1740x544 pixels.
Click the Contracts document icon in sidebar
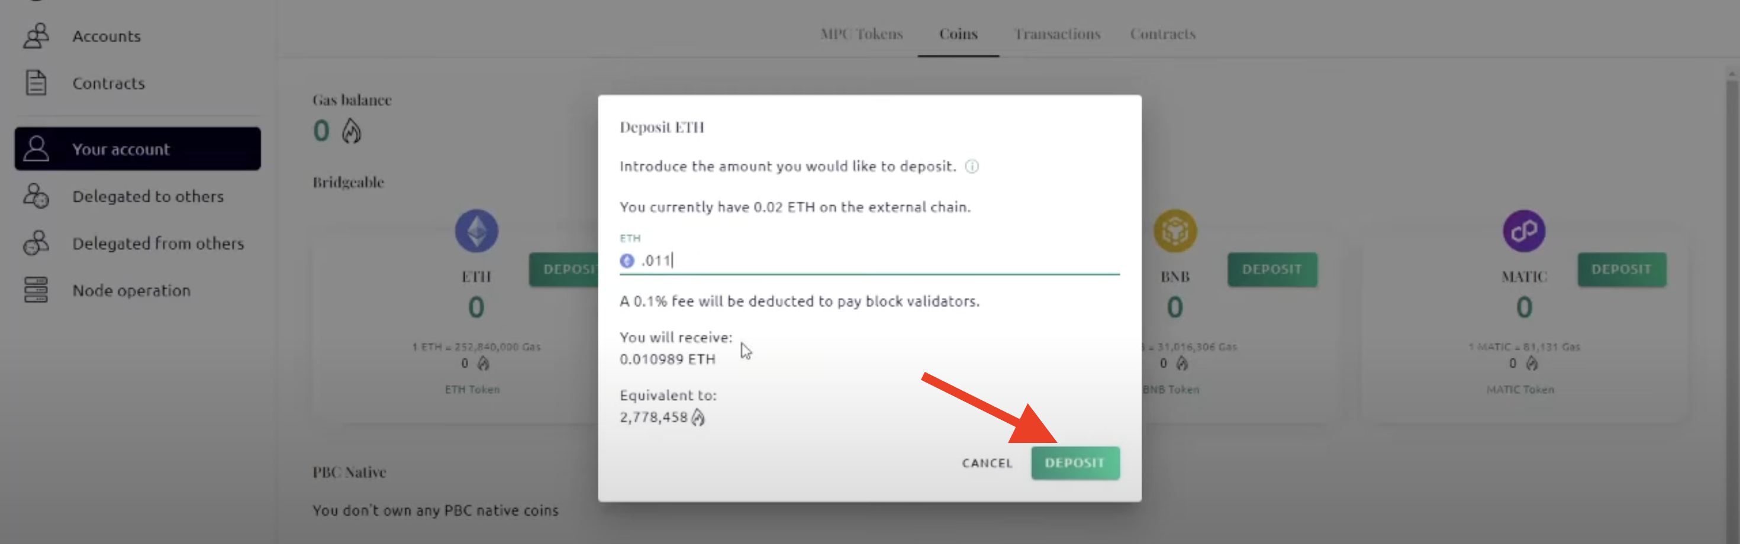37,83
